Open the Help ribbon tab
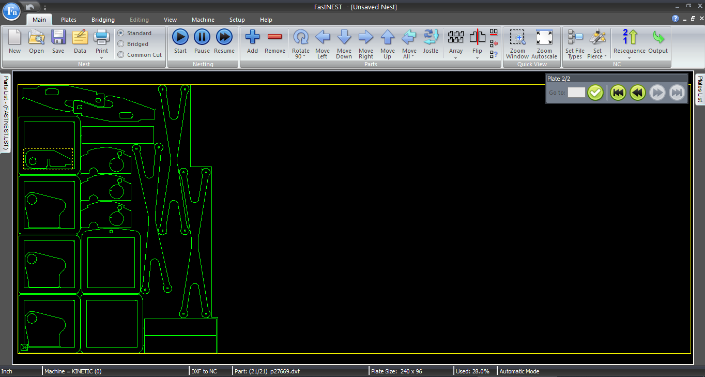This screenshot has height=377, width=705. 266,20
